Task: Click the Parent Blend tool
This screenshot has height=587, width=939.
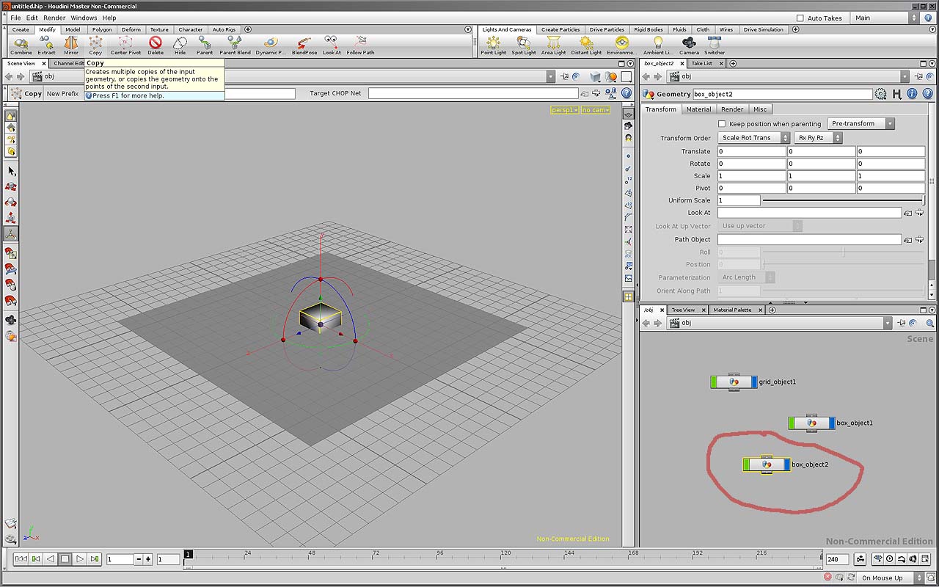Action: point(235,45)
